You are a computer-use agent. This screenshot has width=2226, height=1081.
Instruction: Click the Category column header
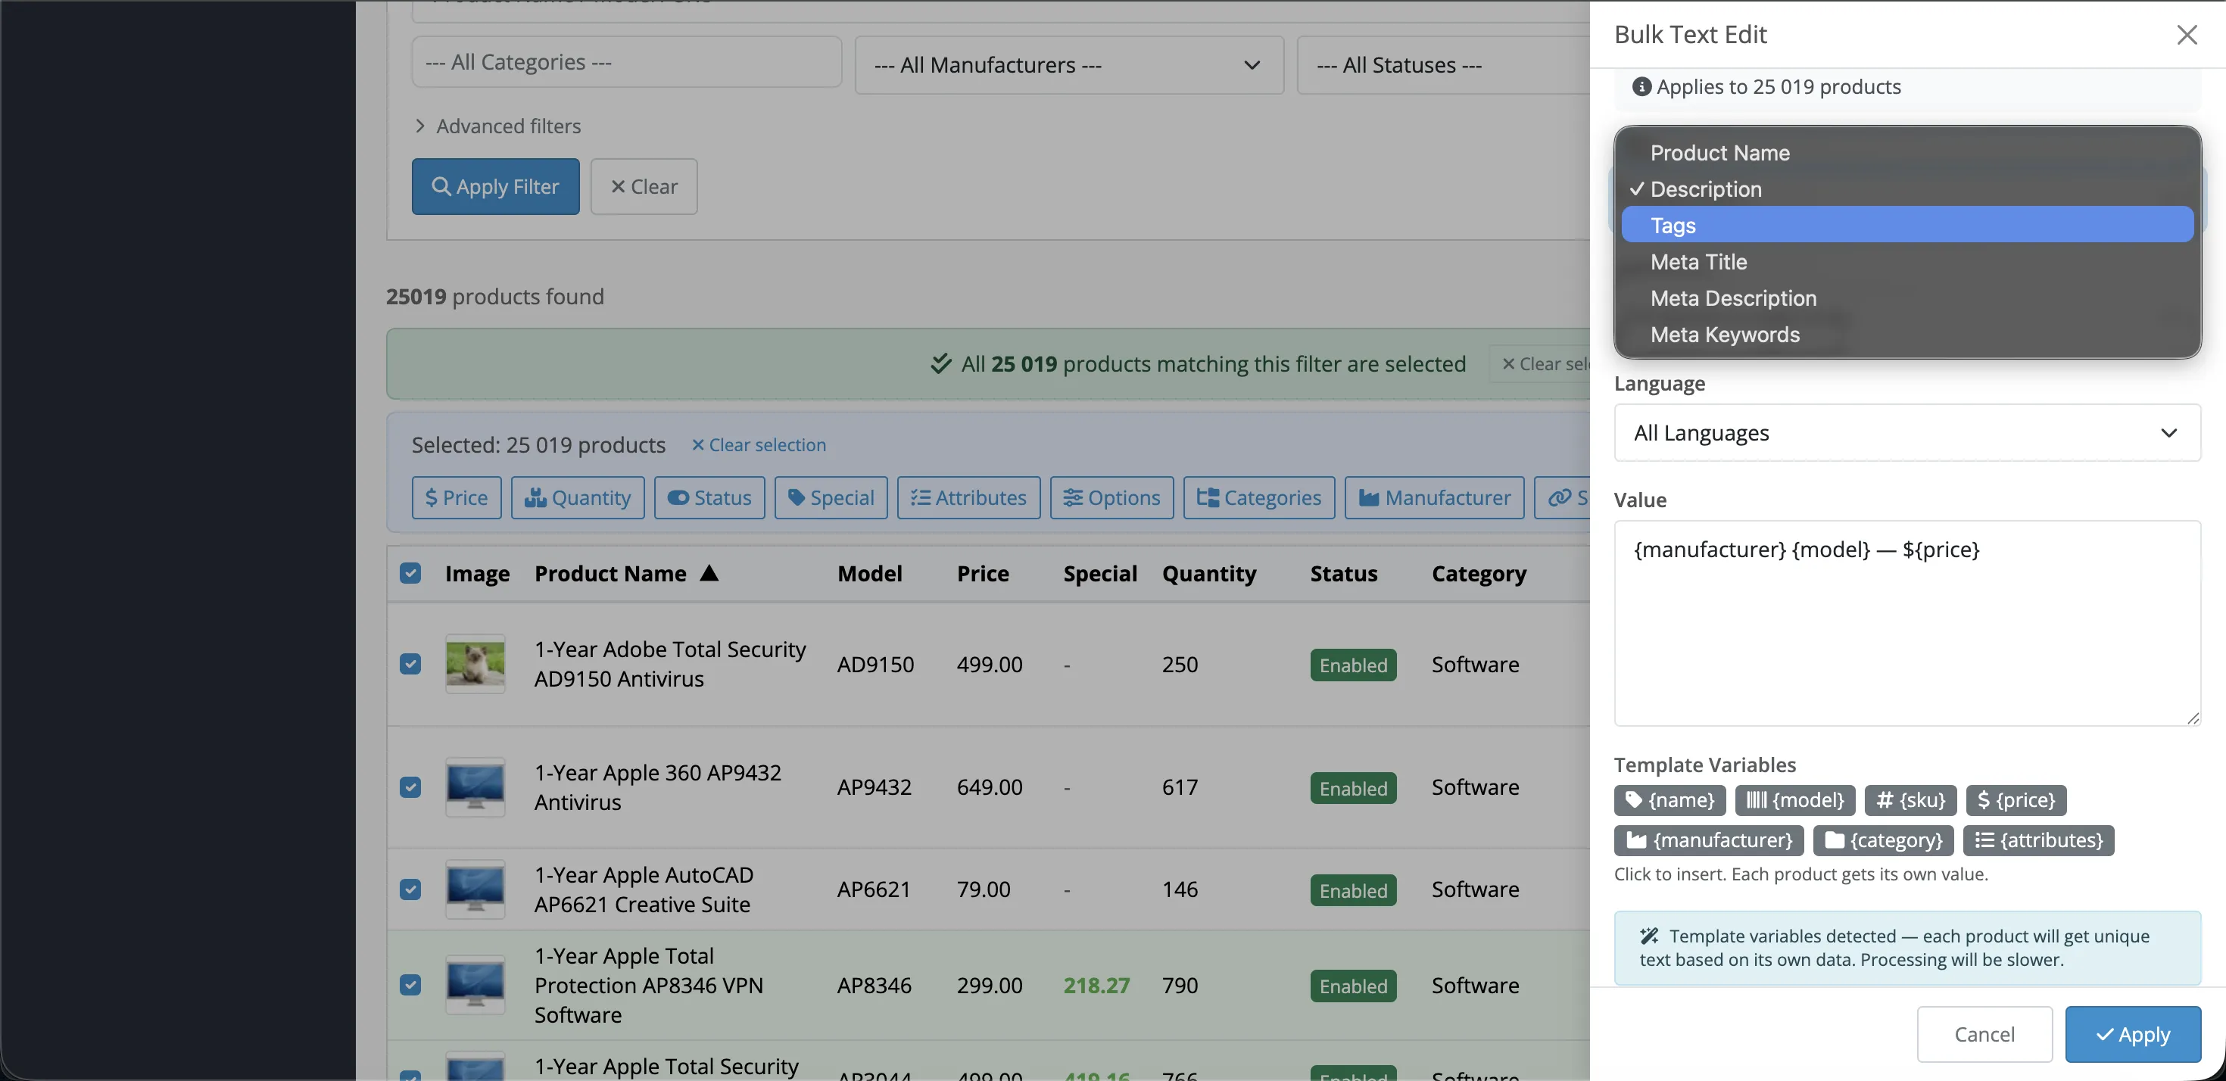pyautogui.click(x=1479, y=574)
